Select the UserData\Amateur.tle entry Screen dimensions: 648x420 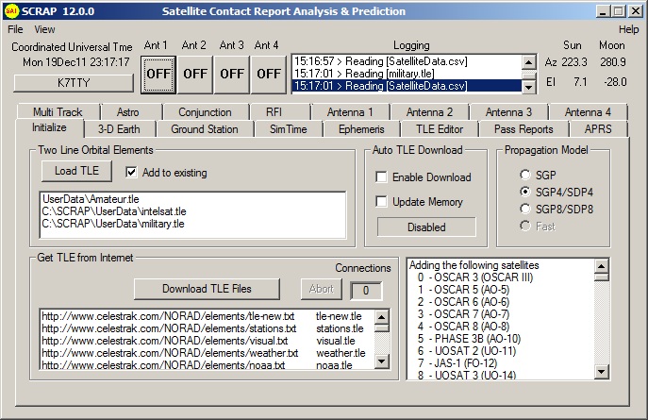(192, 199)
